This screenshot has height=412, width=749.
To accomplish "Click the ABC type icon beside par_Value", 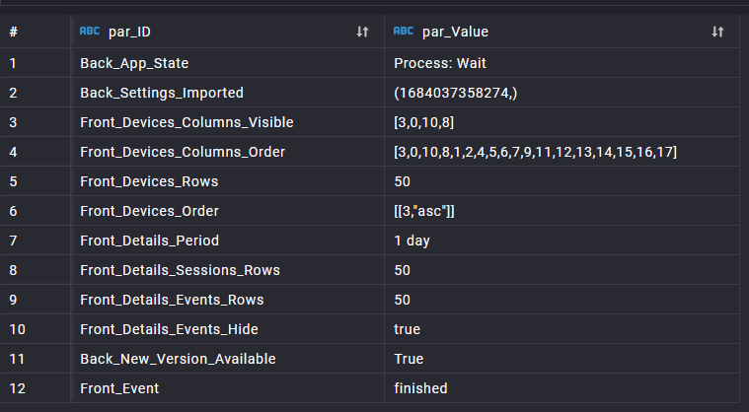I will coord(404,33).
